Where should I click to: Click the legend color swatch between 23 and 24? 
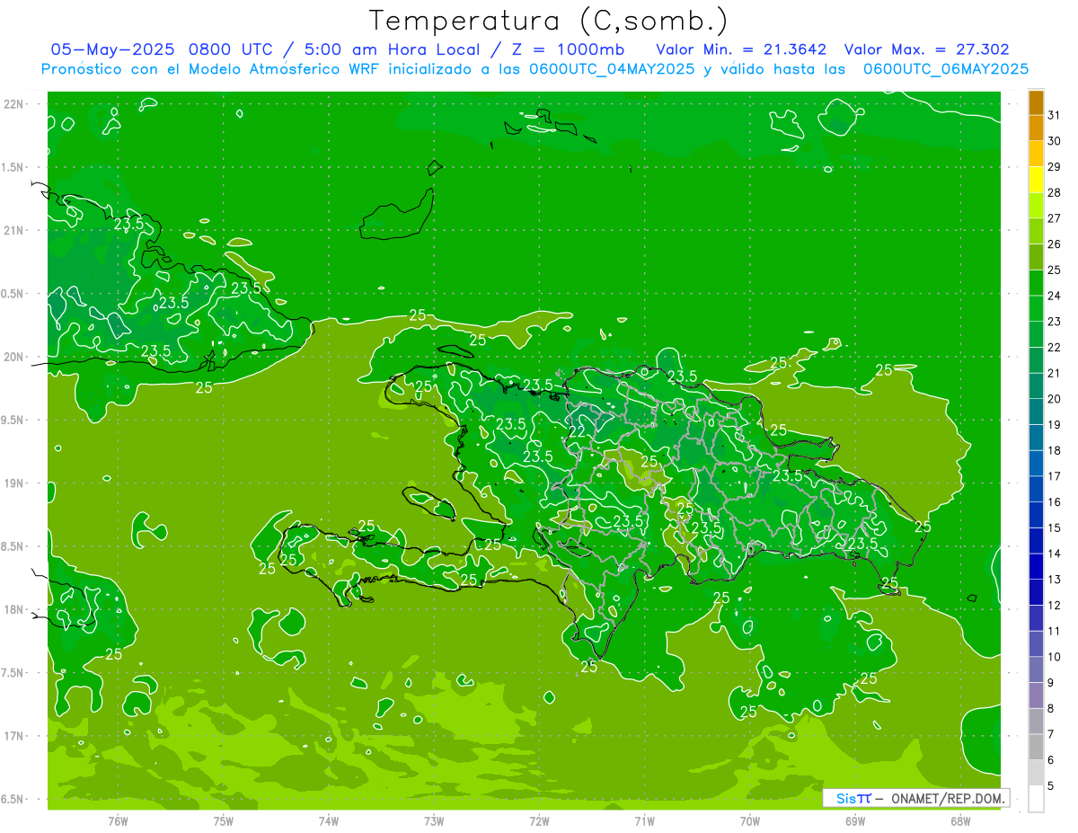click(x=1036, y=309)
